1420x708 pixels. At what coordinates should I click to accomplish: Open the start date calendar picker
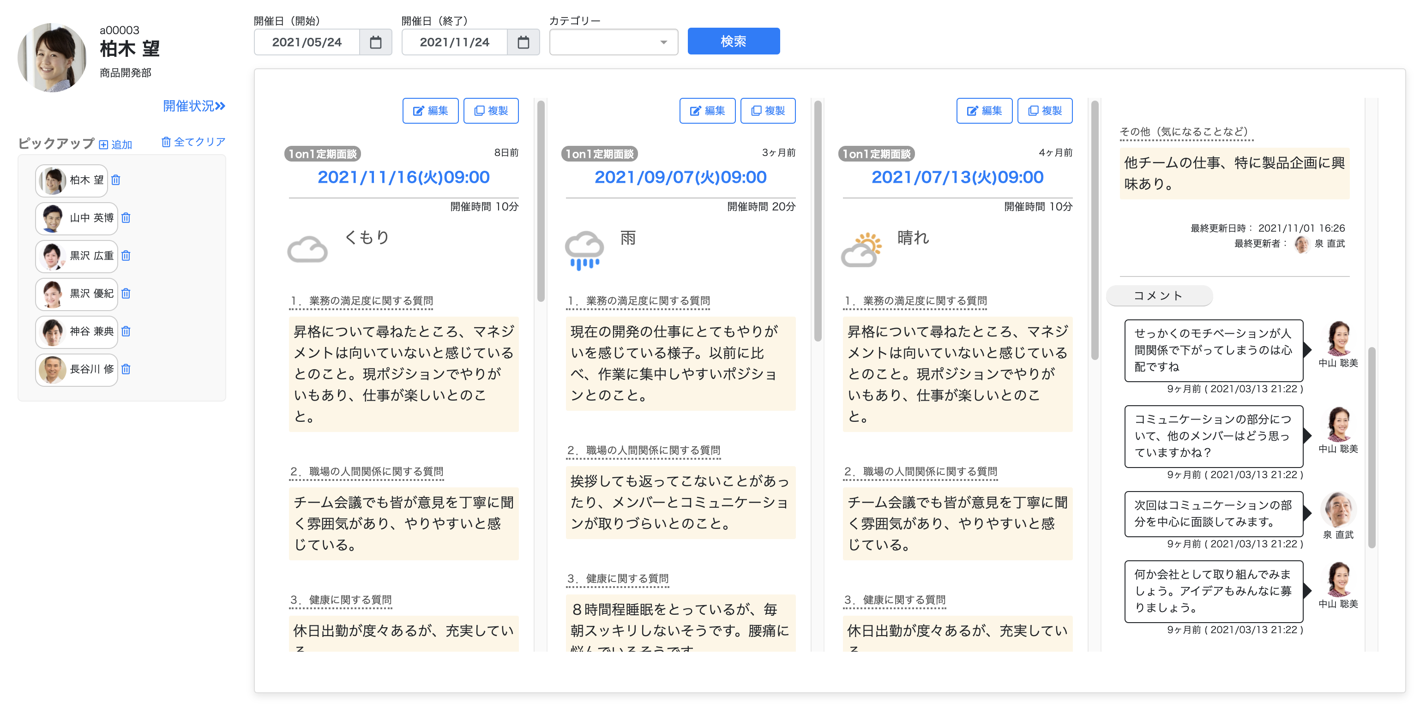coord(375,42)
